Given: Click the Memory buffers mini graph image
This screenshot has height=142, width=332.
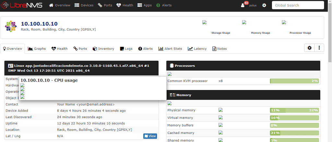Looking at the screenshot, I should point(220,125).
